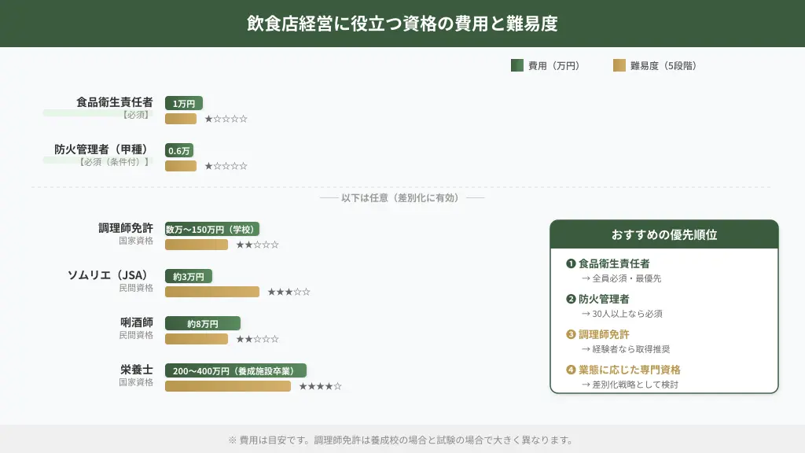Image resolution: width=805 pixels, height=453 pixels.
Task: Click the 200〜400万円（養成施設卒業） badge
Action: pos(234,370)
